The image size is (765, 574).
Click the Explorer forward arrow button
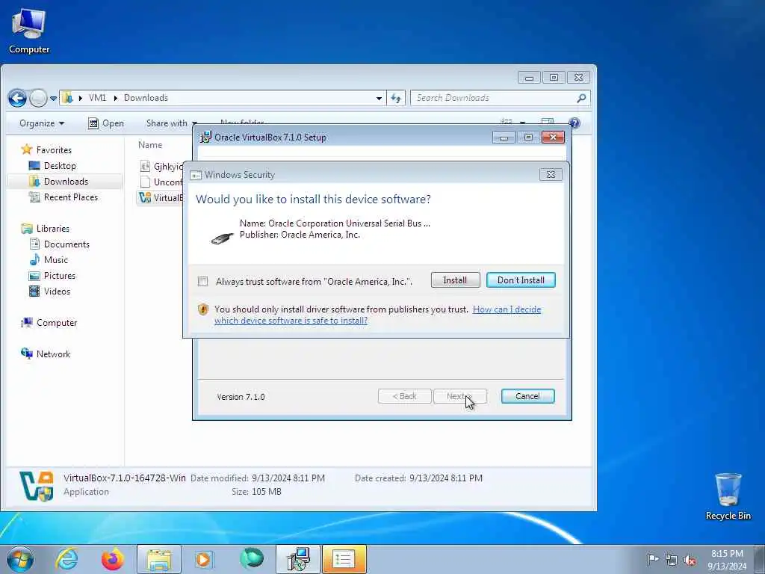(x=38, y=98)
